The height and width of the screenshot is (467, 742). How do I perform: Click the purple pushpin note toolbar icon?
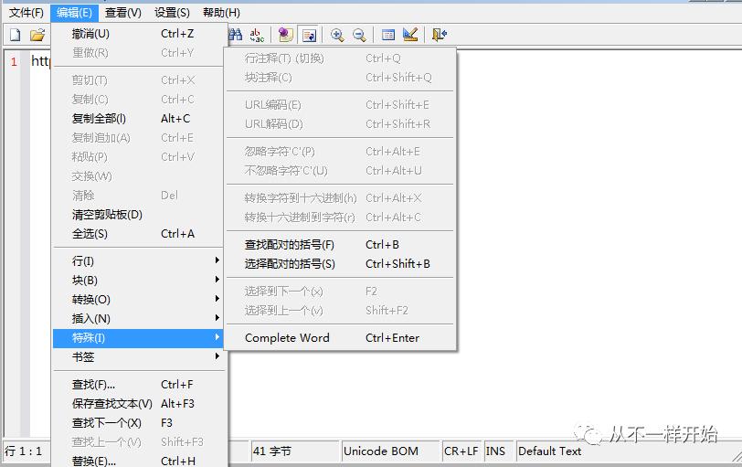[x=285, y=35]
